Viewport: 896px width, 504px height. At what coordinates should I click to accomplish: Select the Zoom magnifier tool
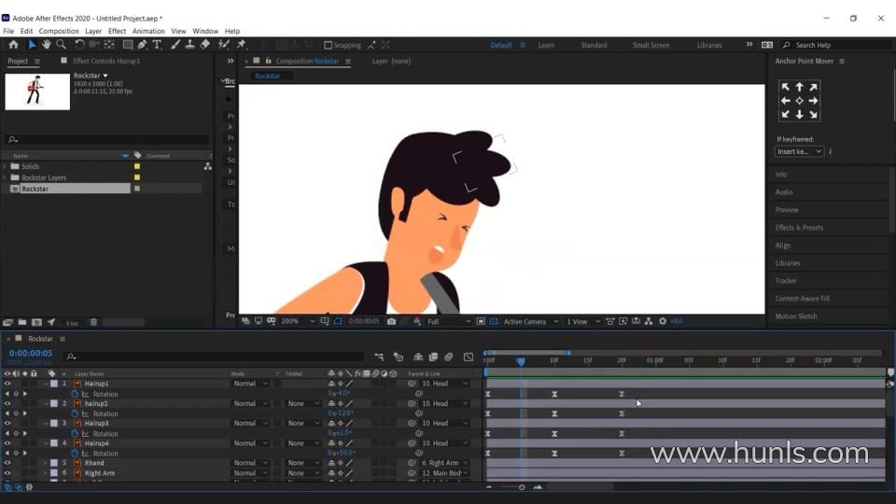[x=61, y=45]
